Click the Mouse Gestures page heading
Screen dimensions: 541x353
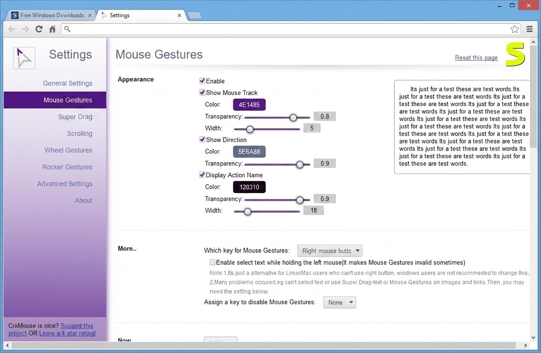[159, 54]
